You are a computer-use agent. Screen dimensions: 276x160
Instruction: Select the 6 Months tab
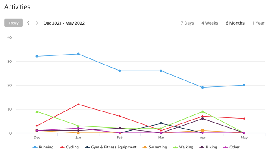tap(235, 23)
